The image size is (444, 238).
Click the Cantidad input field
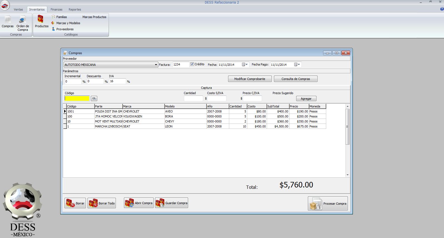pyautogui.click(x=193, y=98)
